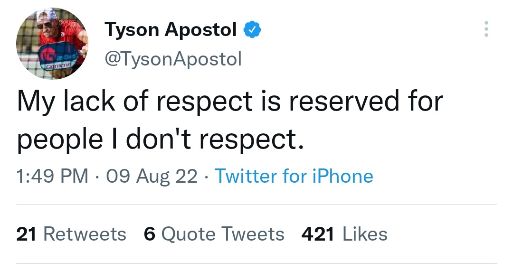Click the number 421 next to Likes
The height and width of the screenshot is (280, 513).
tap(318, 234)
